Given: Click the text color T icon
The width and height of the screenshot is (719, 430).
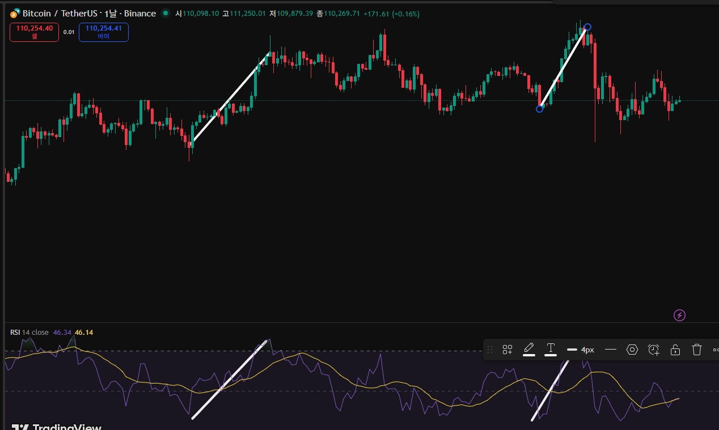Looking at the screenshot, I should (x=550, y=349).
